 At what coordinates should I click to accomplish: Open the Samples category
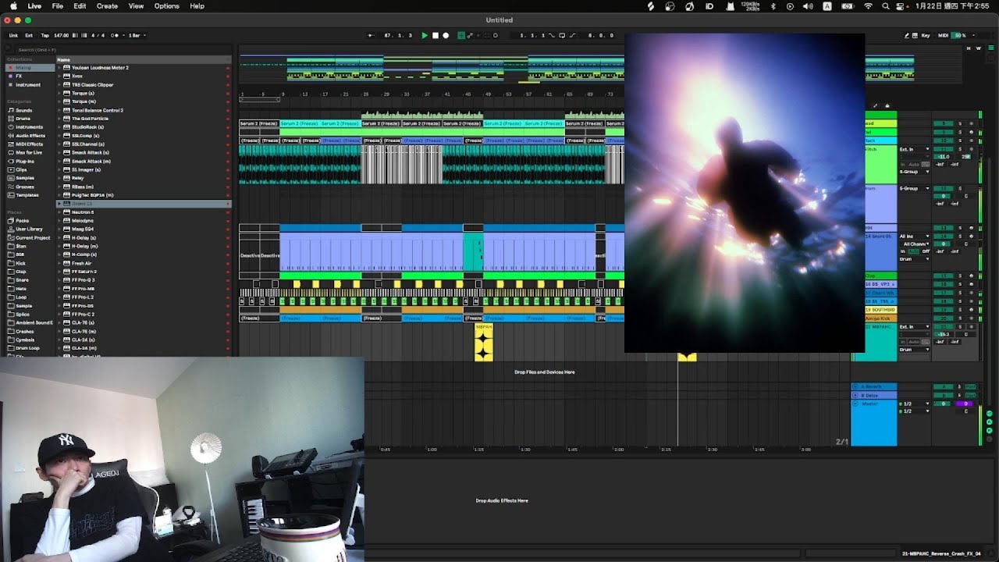tap(24, 178)
